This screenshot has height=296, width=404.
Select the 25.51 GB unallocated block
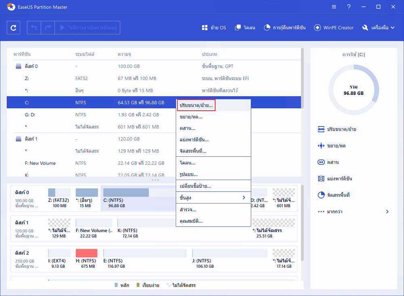(273, 228)
